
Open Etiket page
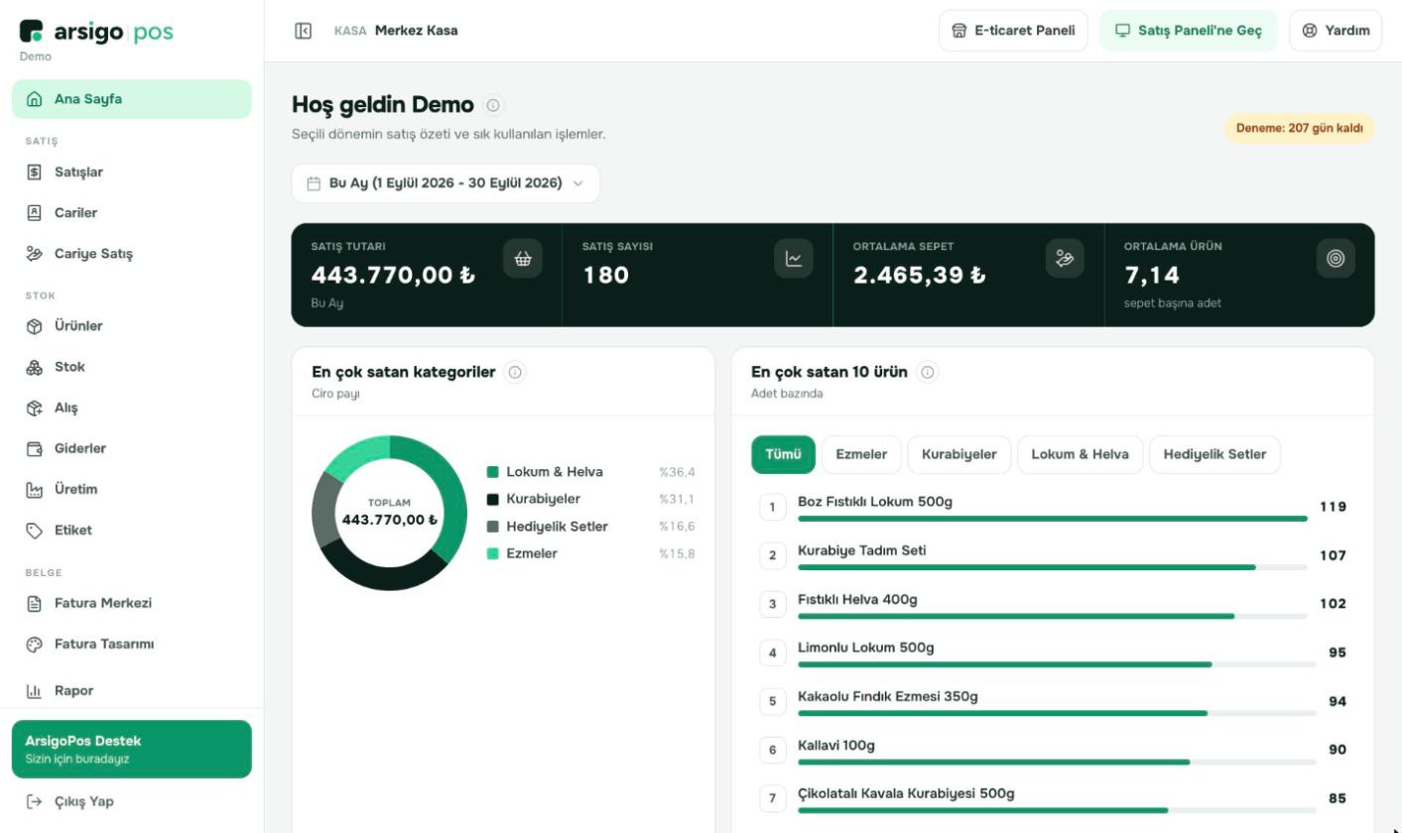[x=132, y=531]
